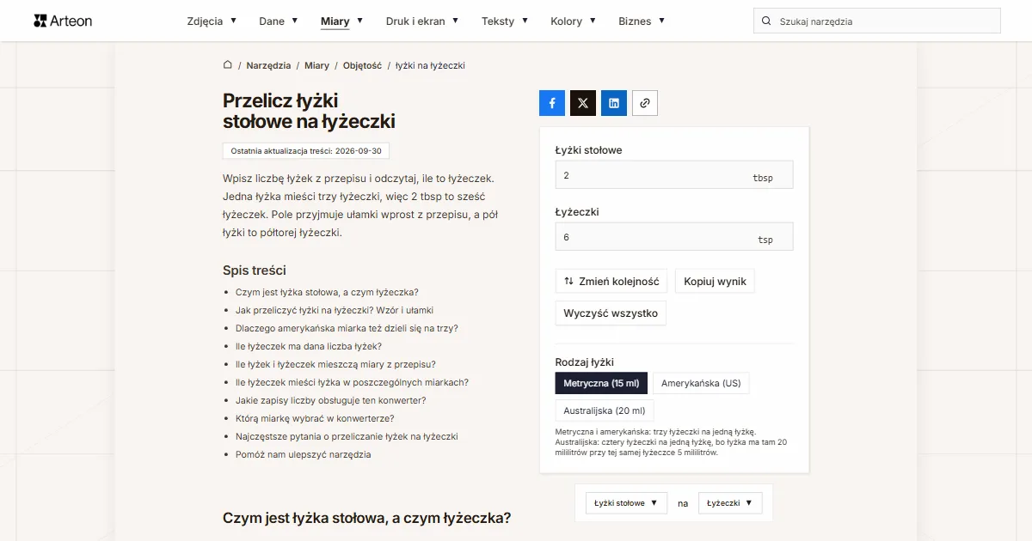The height and width of the screenshot is (541, 1032).
Task: Open 'Dlaczego amerykańska miarka' contents link
Action: pos(347,328)
